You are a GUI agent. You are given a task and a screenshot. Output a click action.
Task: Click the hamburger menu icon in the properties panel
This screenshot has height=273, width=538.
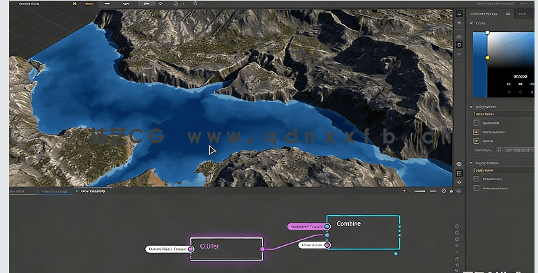[508, 14]
